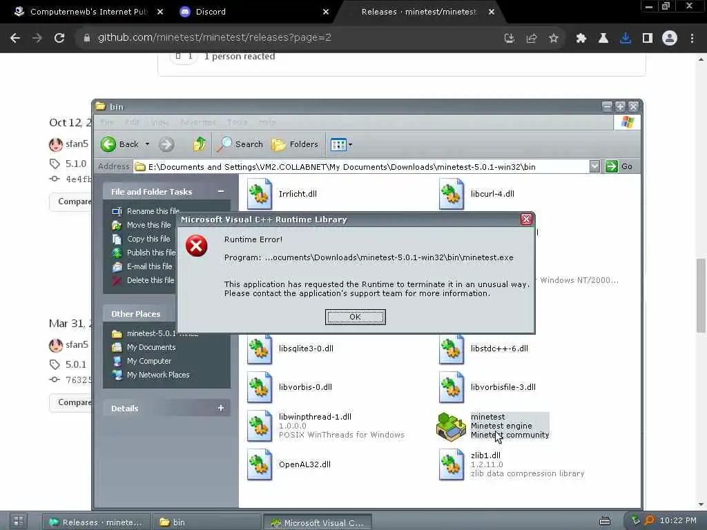707x530 pixels.
Task: Click Delete this file
Action: click(150, 280)
